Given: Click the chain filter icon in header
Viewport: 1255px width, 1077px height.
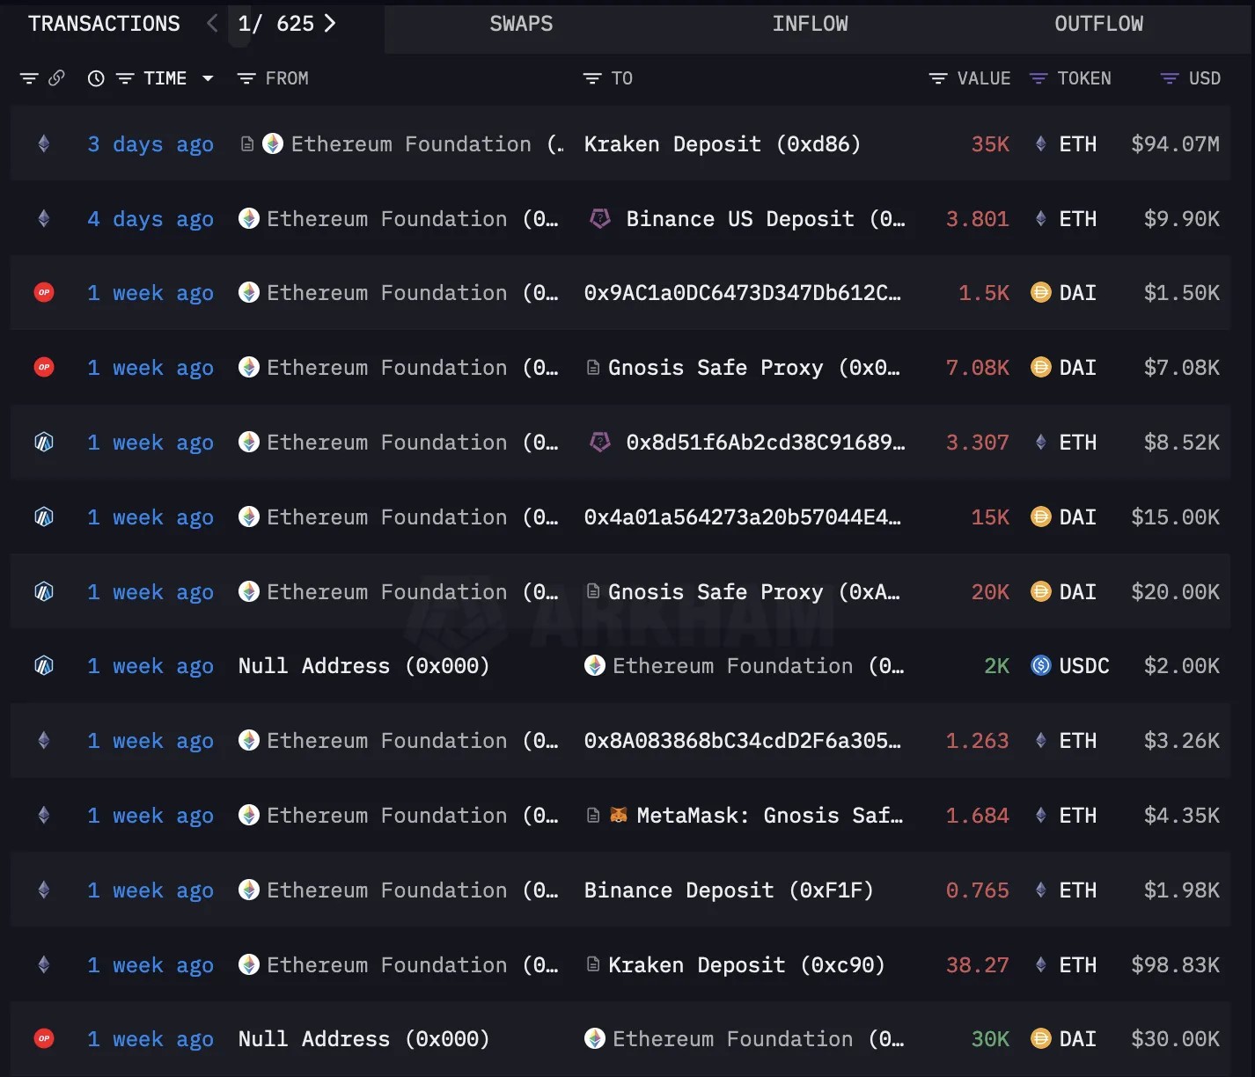Looking at the screenshot, I should click(29, 78).
